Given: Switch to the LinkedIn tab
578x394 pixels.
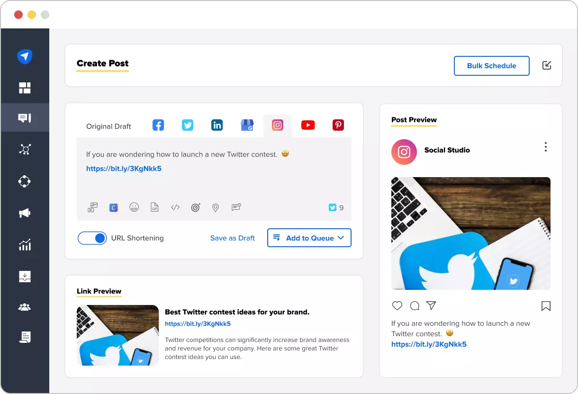Looking at the screenshot, I should click(x=217, y=125).
